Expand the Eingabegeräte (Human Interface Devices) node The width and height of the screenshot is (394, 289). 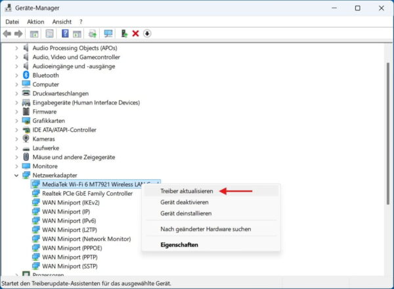click(16, 102)
